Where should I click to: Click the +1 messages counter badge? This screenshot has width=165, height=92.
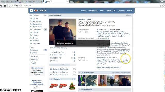point(46,30)
